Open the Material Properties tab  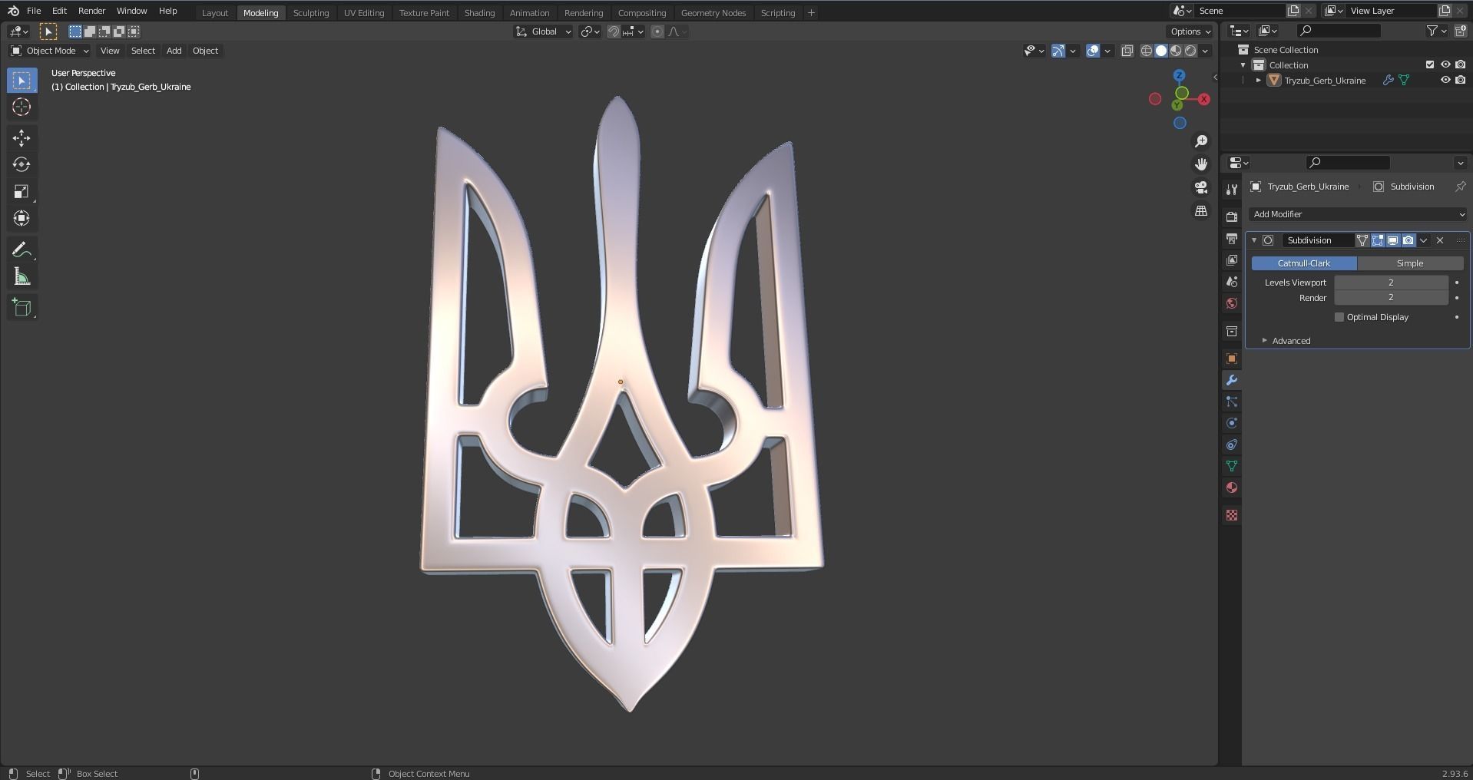click(1232, 487)
